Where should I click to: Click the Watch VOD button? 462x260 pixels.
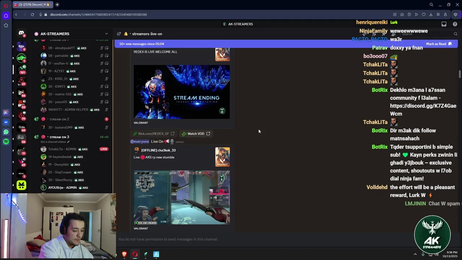point(196,134)
